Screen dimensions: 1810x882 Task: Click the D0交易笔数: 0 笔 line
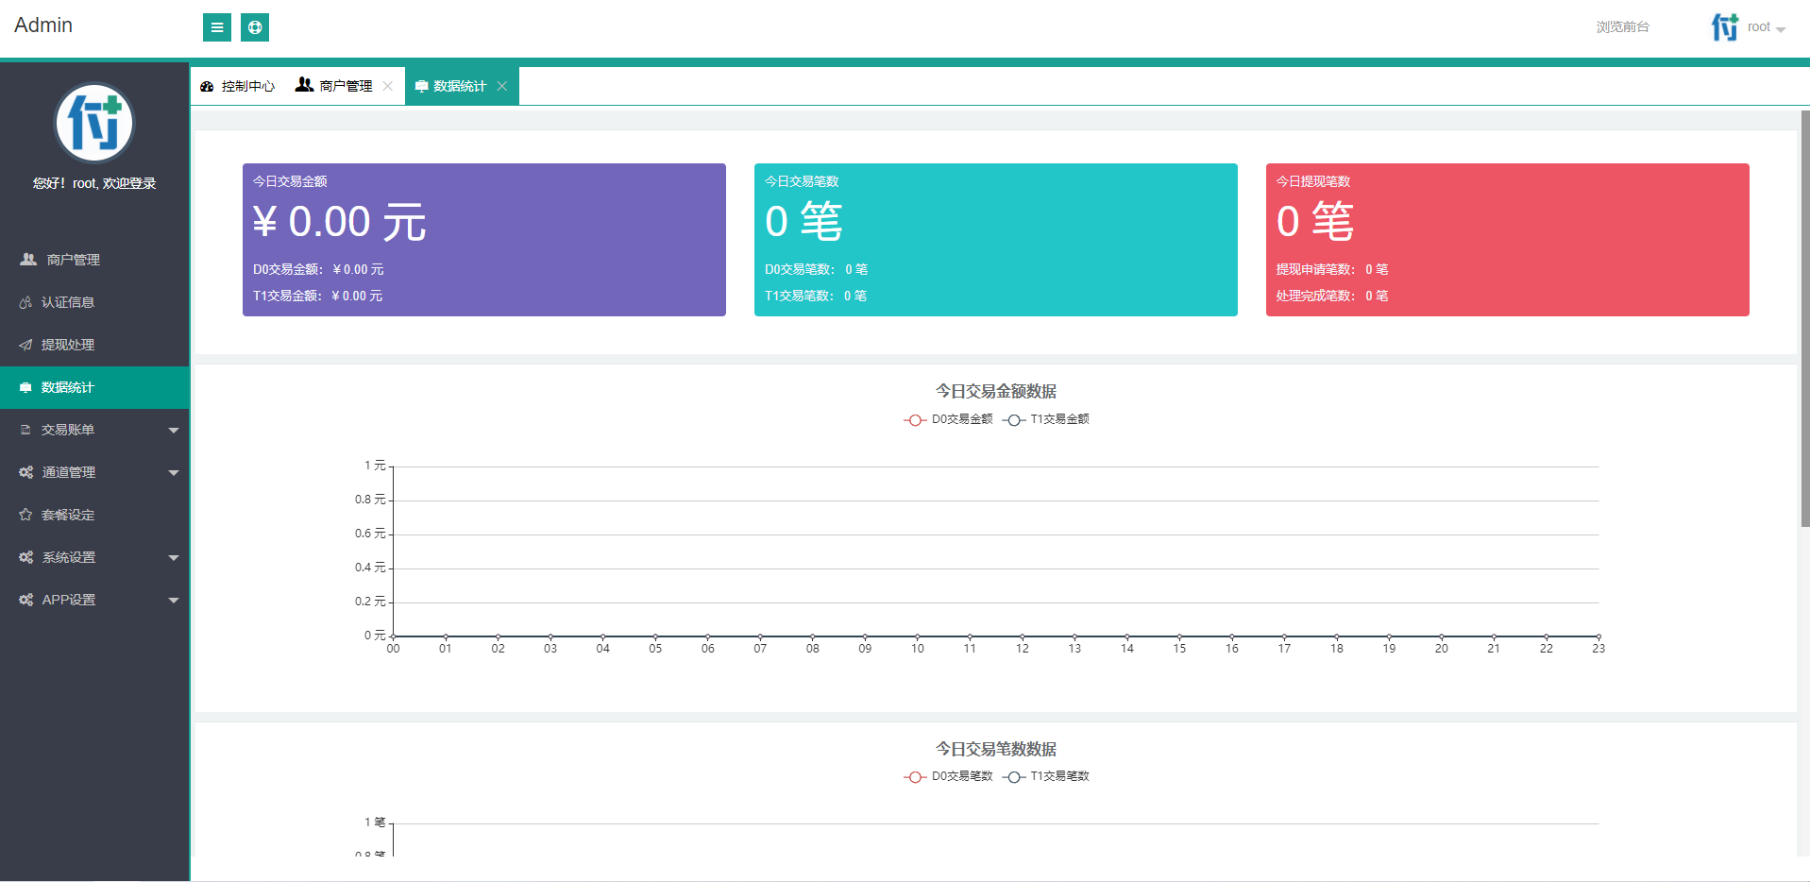pyautogui.click(x=816, y=270)
